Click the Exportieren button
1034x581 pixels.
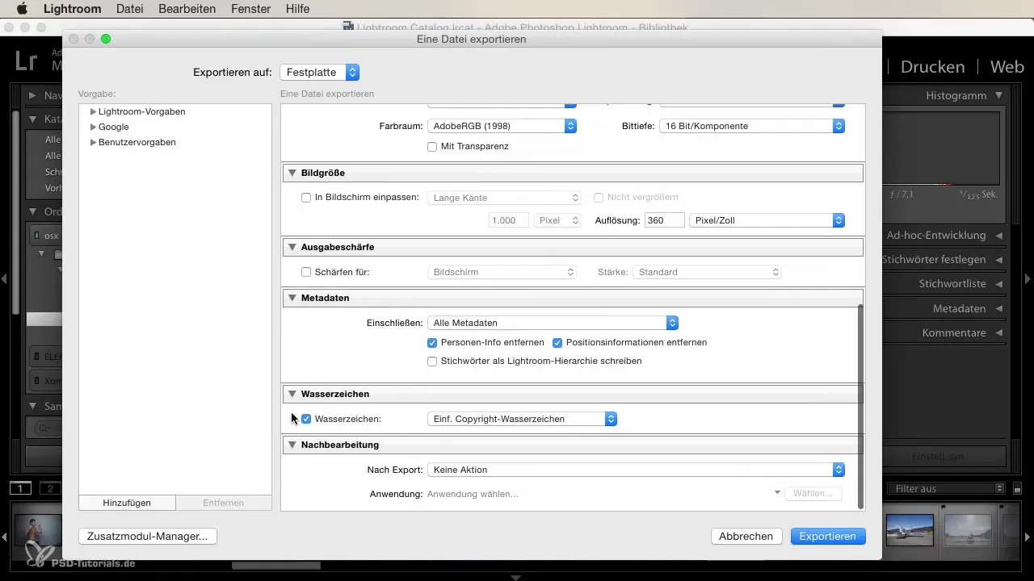(x=828, y=536)
